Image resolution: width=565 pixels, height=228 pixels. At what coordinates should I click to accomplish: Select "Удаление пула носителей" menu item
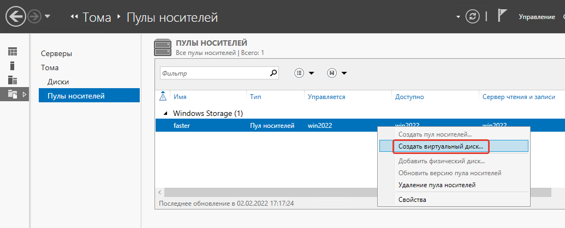click(437, 185)
